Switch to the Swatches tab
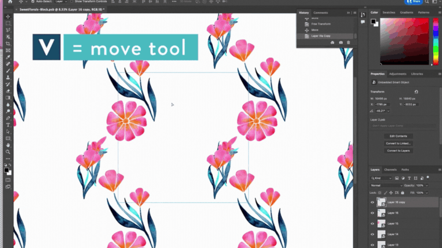This screenshot has width=442, height=248. [x=389, y=12]
